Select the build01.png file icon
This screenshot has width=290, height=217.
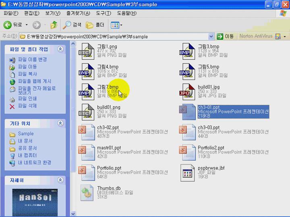pyautogui.click(x=87, y=112)
